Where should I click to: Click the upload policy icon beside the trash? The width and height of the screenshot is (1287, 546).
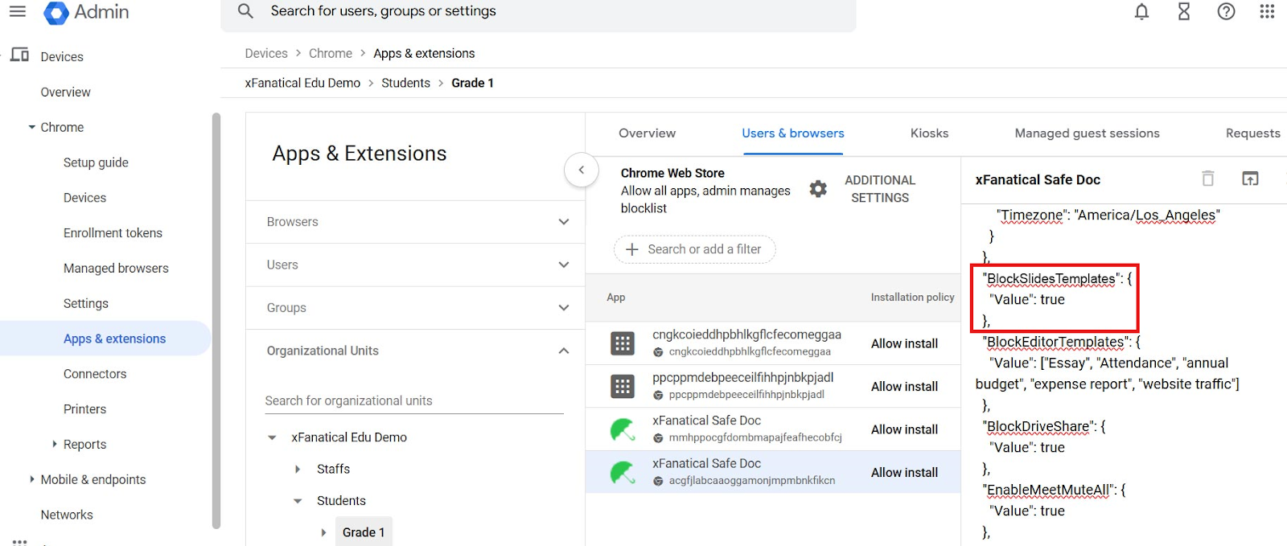click(x=1250, y=179)
